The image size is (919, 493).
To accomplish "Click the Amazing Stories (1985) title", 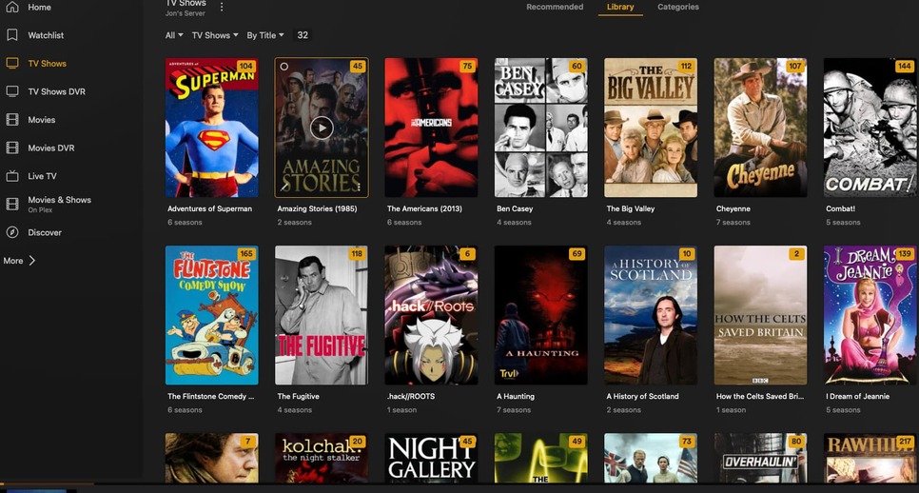I will (x=317, y=208).
